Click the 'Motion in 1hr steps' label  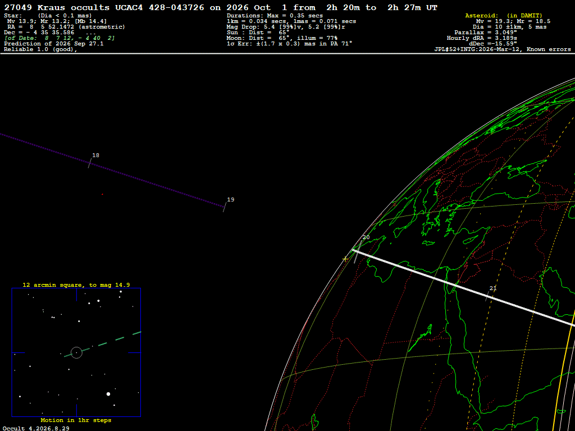pyautogui.click(x=76, y=420)
